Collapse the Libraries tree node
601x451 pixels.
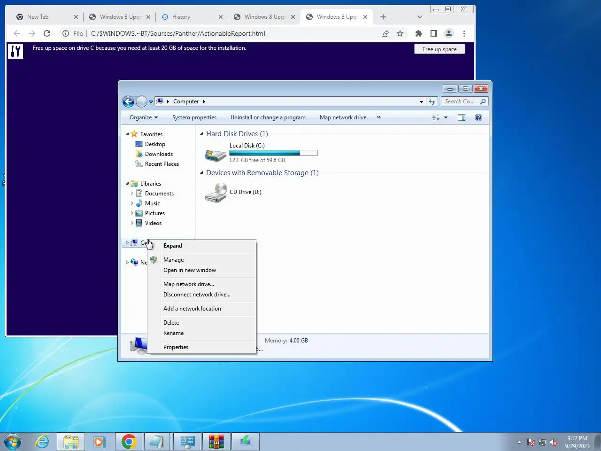coord(127,184)
